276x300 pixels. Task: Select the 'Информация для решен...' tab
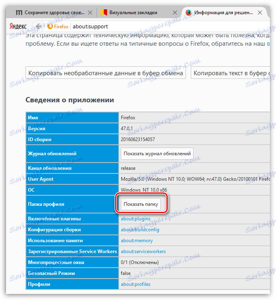pos(224,13)
